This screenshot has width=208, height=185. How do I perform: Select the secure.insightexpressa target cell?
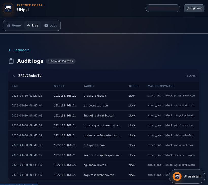tap(102, 155)
